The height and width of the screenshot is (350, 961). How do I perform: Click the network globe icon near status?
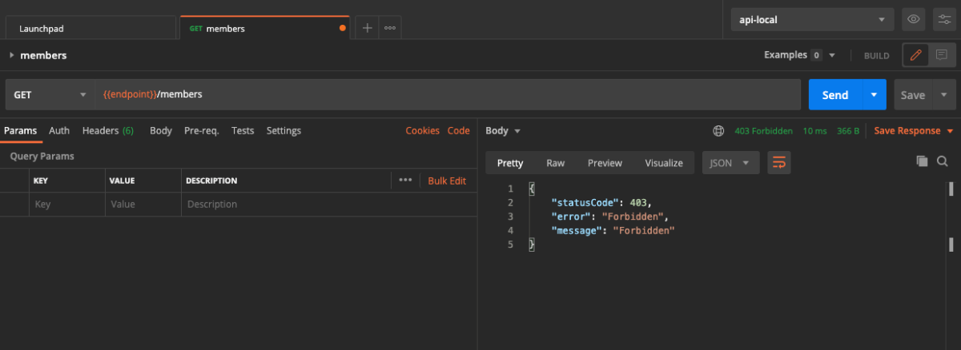pyautogui.click(x=718, y=131)
